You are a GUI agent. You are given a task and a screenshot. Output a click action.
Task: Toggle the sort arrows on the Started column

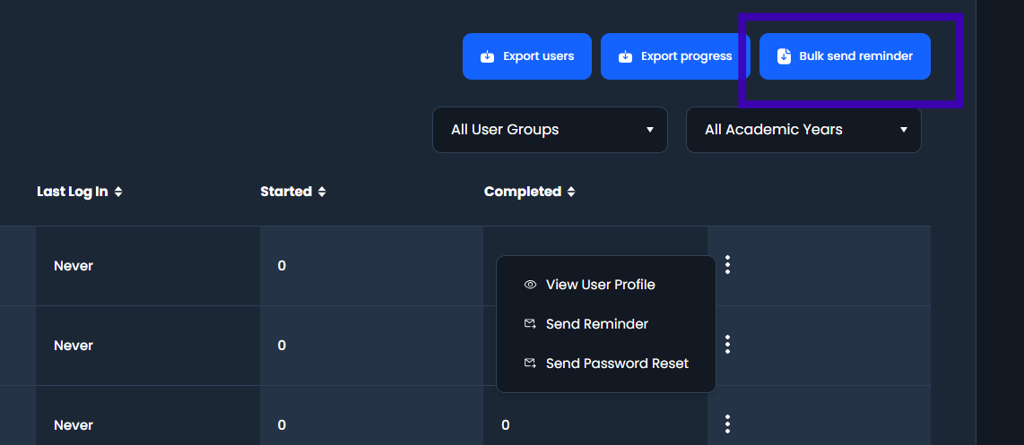click(x=322, y=192)
